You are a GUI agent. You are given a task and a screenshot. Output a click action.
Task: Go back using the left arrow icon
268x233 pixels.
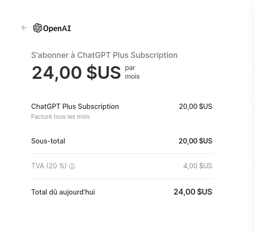point(24,28)
